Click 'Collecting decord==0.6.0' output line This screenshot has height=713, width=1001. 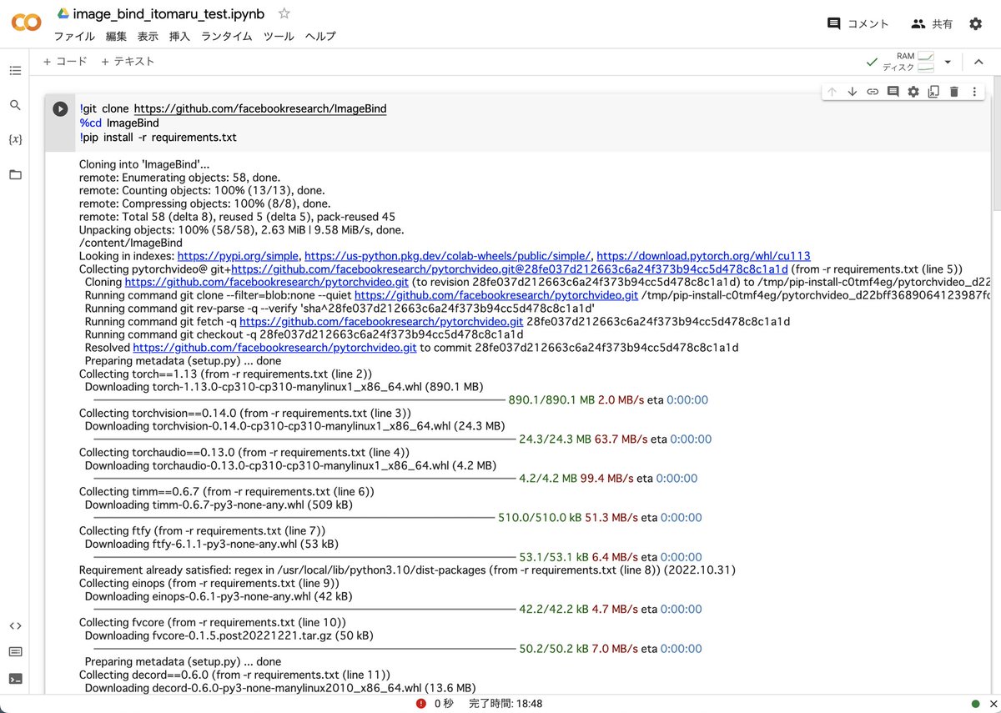(x=234, y=675)
